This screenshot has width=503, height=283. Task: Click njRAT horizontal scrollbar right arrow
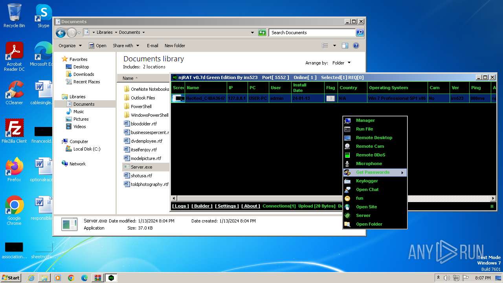click(493, 198)
